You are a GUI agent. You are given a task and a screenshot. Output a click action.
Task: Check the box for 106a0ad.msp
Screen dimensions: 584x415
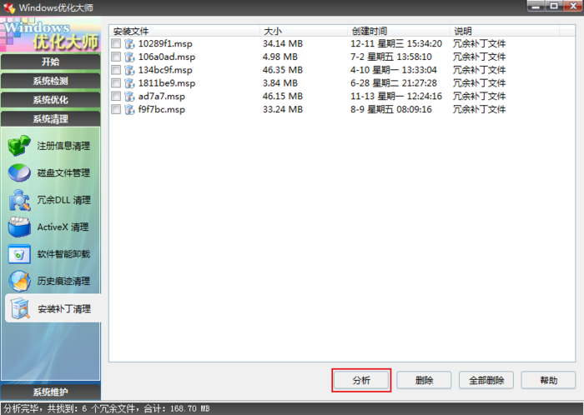(116, 57)
